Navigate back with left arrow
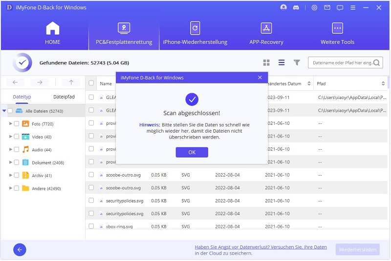391x261 pixels. pyautogui.click(x=15, y=82)
